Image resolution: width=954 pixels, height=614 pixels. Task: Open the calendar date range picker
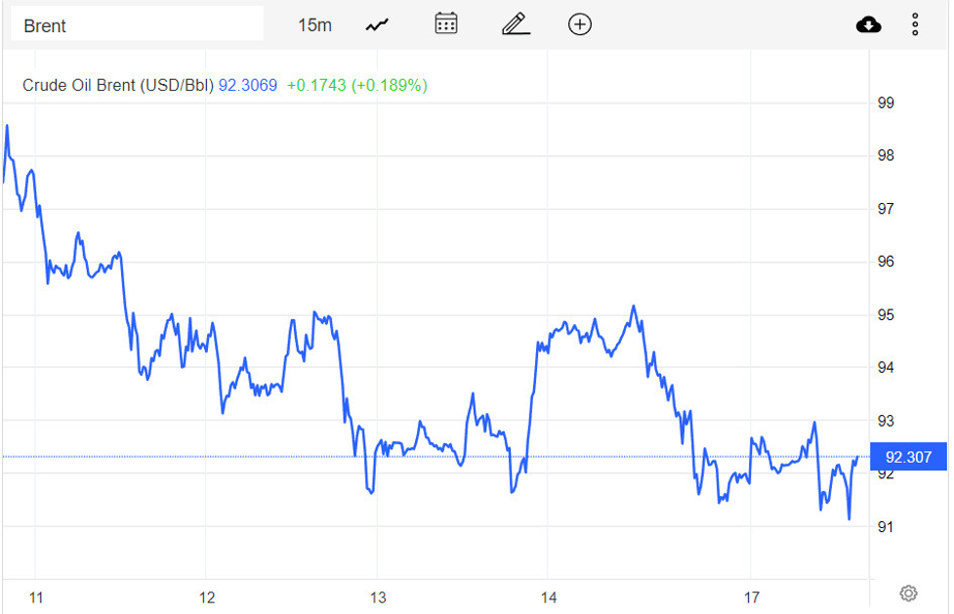[x=446, y=24]
